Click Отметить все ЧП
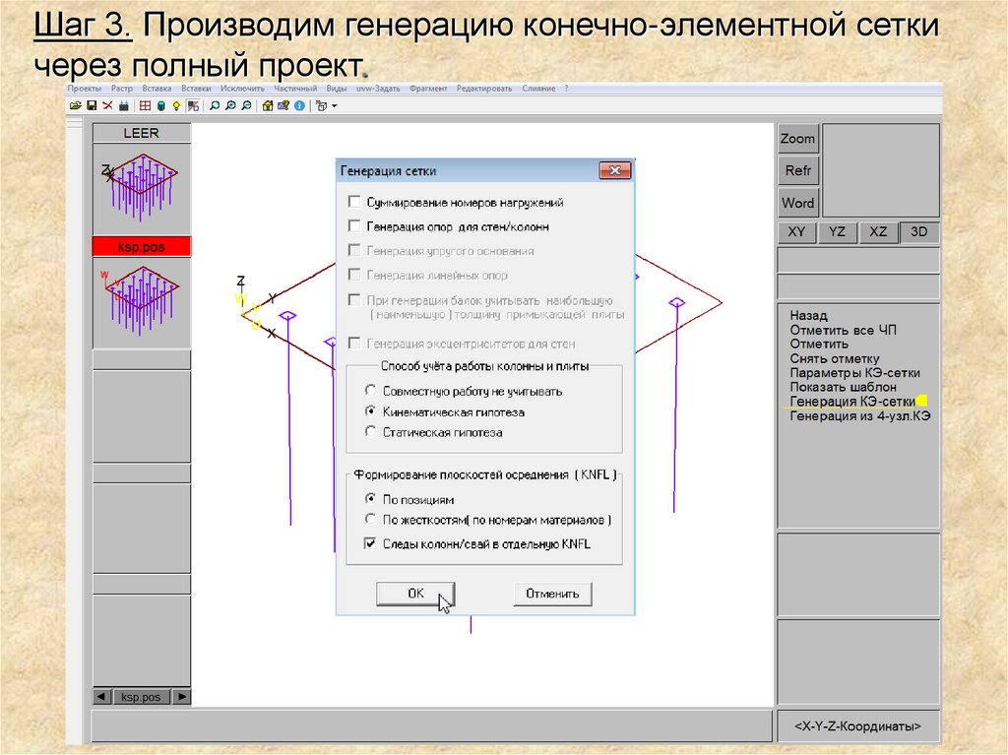 (x=843, y=330)
